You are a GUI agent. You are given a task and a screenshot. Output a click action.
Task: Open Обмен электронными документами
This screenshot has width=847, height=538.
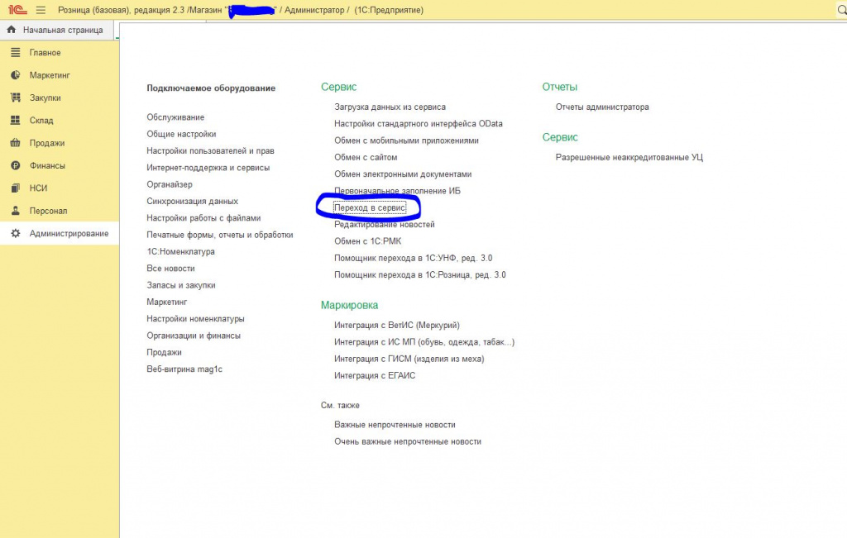pyautogui.click(x=403, y=174)
